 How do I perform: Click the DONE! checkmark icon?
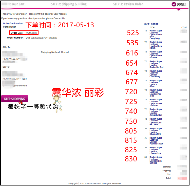click(174, 4)
